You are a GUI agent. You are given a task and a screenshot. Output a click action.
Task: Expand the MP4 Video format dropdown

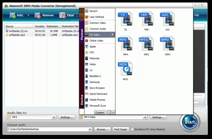click(x=145, y=117)
